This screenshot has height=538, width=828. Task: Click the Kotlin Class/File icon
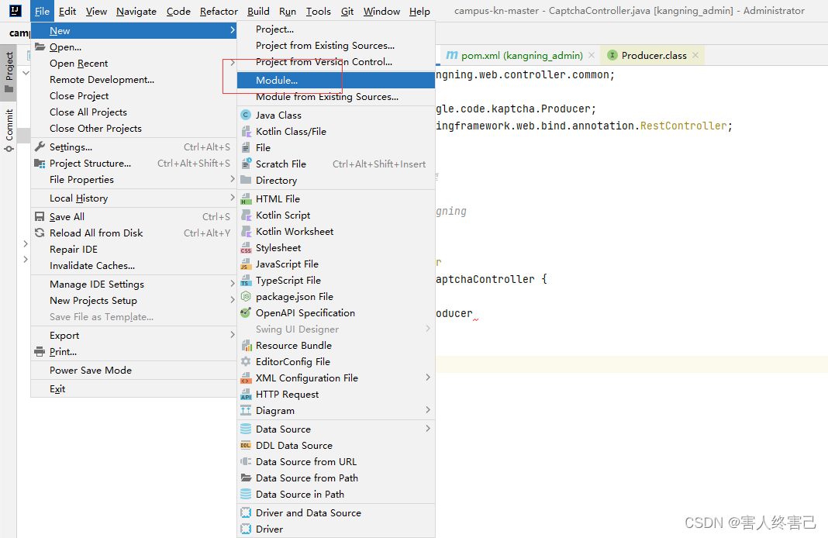click(x=246, y=132)
